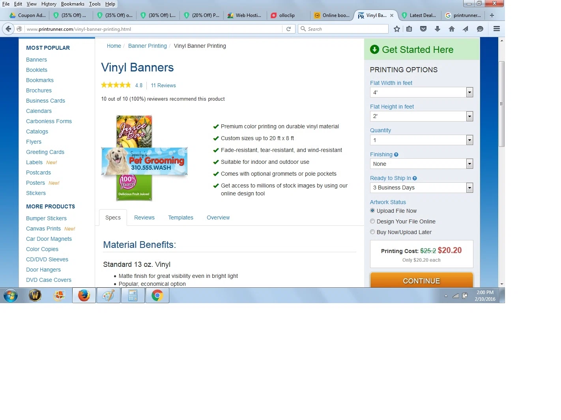Select Buy Now/Upload Later option

click(x=372, y=232)
